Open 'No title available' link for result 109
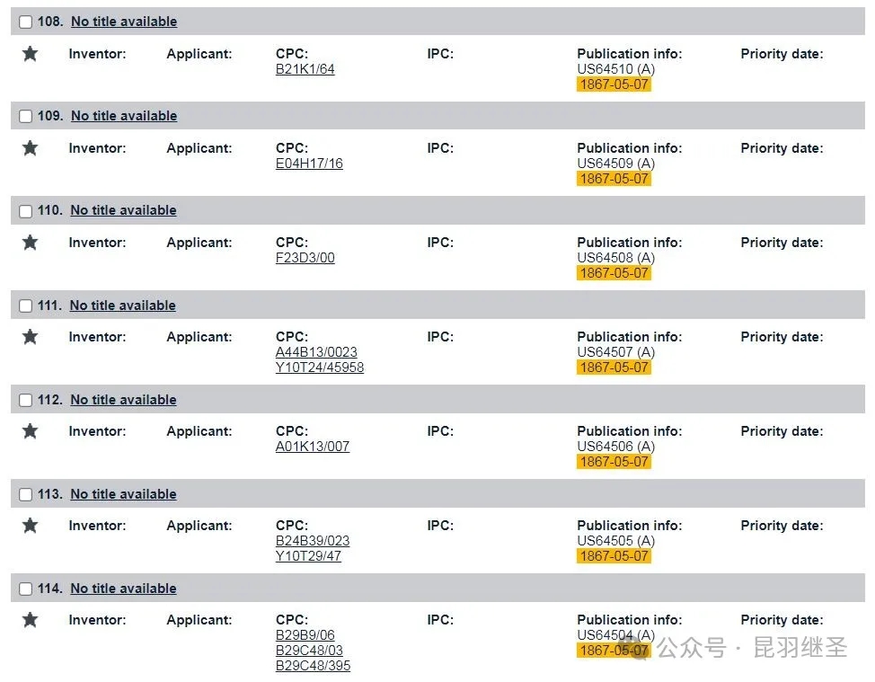Screen dimensions: 875x682 (124, 116)
